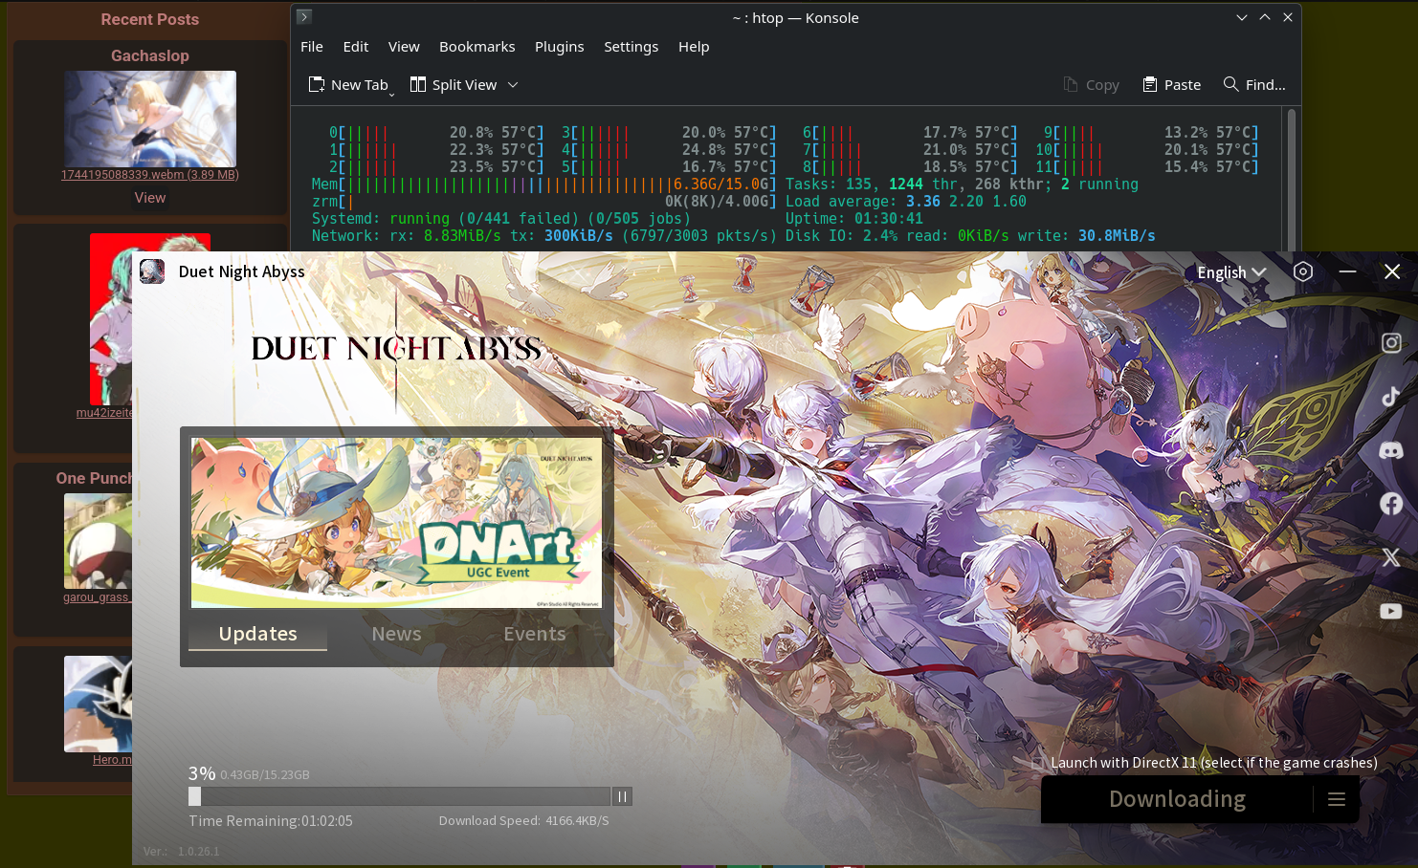Click the download progress bar
This screenshot has height=868, width=1418.
pos(402,796)
